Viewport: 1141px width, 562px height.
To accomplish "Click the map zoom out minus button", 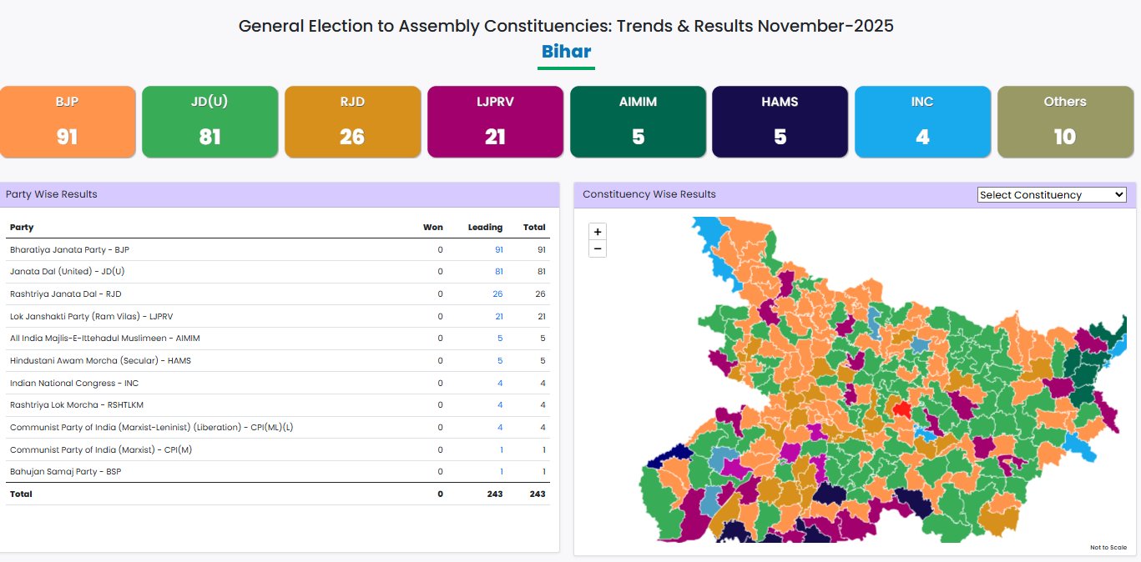I will (598, 248).
